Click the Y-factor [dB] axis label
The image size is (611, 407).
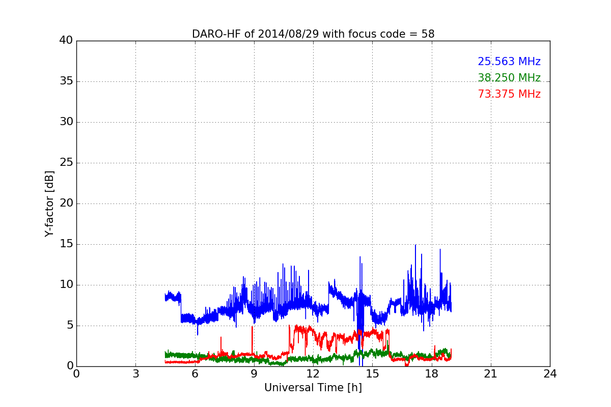click(x=49, y=203)
